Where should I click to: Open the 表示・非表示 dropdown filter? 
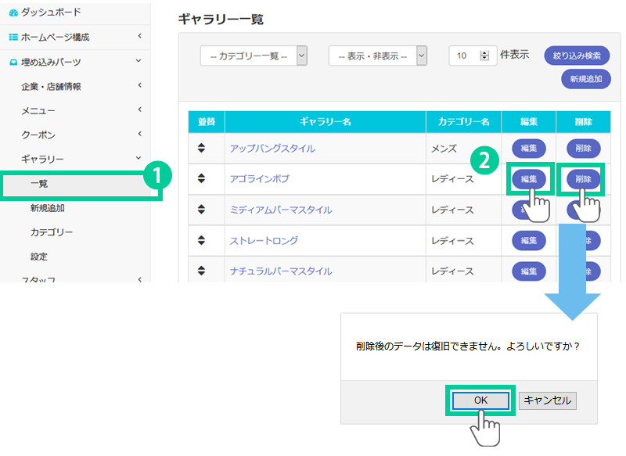pos(378,56)
